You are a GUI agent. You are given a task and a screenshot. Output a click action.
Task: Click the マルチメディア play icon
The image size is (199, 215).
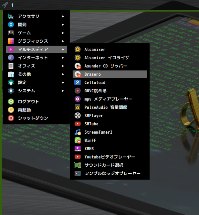tap(11, 49)
